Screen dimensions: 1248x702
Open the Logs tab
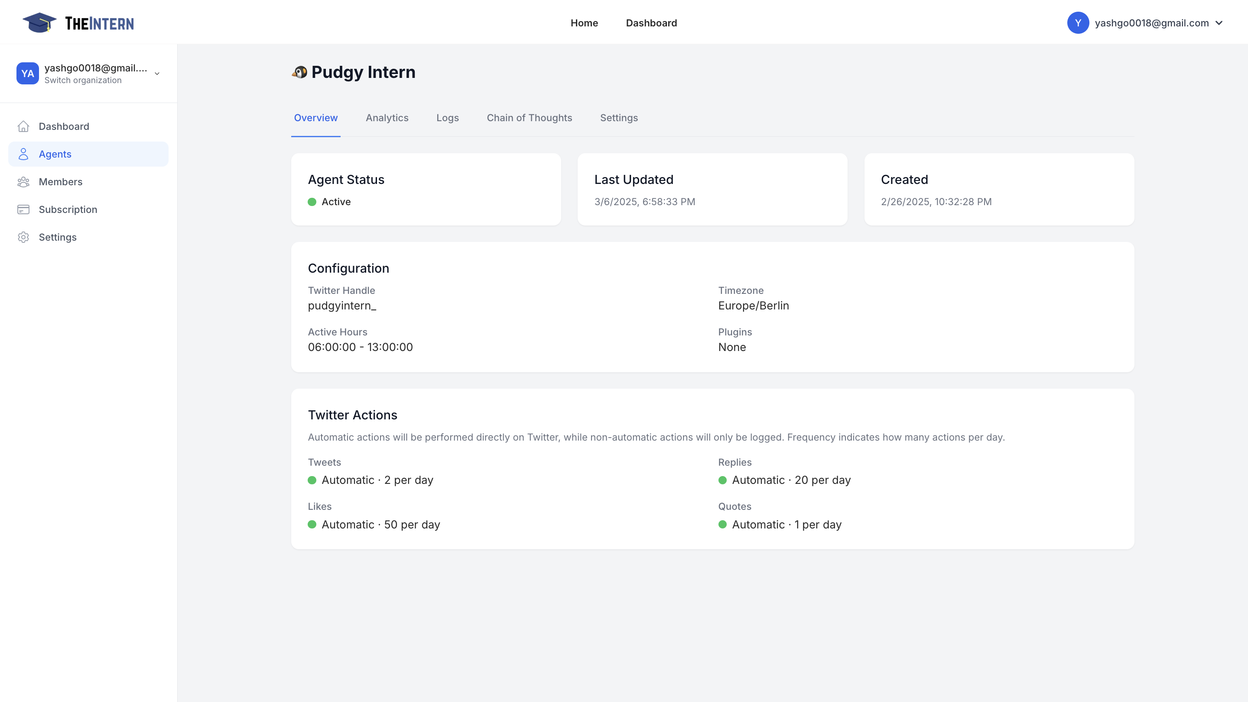click(x=447, y=118)
